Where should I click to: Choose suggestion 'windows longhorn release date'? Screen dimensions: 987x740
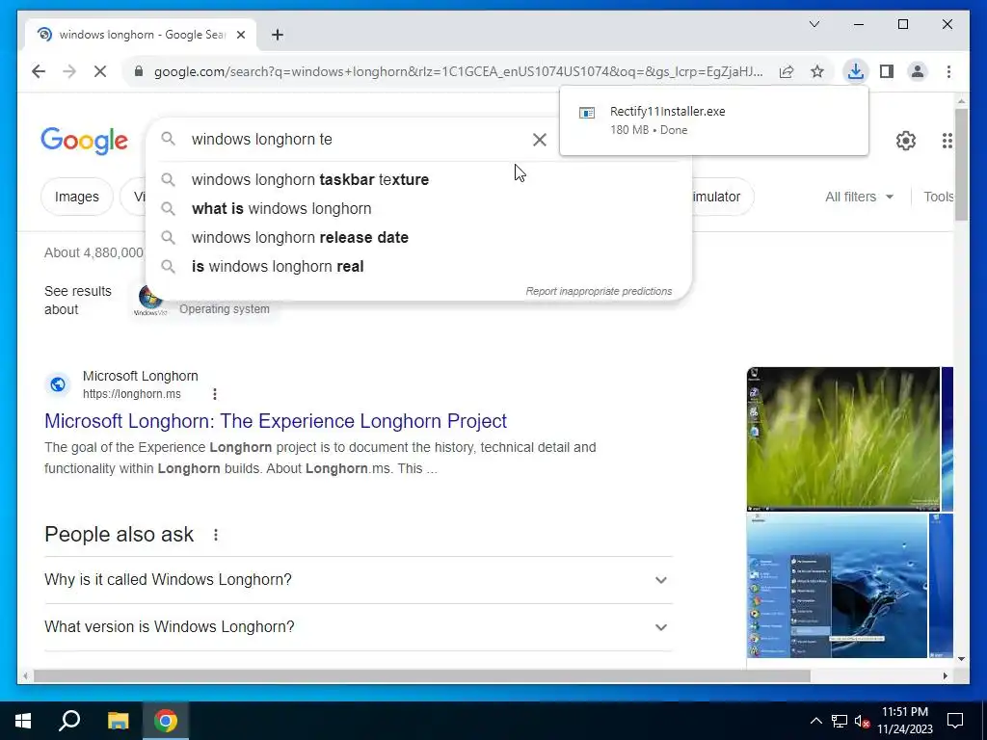[418, 238]
